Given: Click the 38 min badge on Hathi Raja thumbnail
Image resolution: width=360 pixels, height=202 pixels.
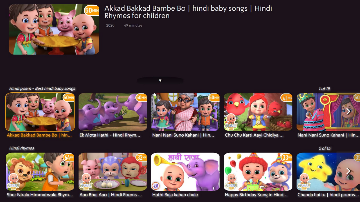Looking at the screenshot, I should click(x=156, y=186).
